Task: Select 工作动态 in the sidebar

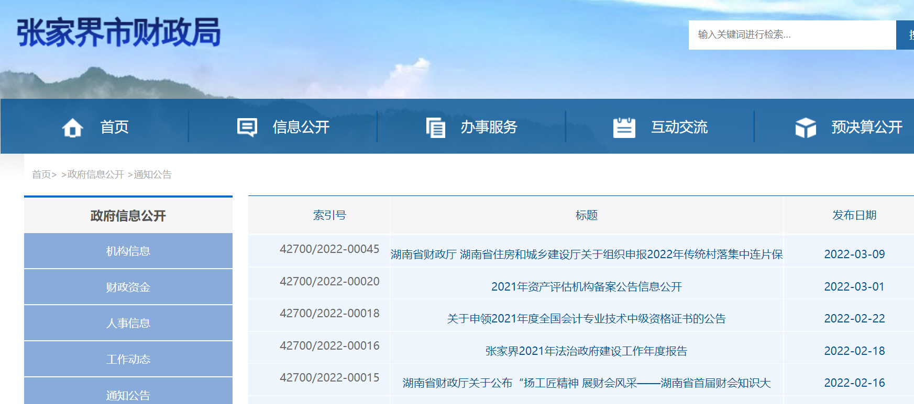Action: [x=128, y=360]
